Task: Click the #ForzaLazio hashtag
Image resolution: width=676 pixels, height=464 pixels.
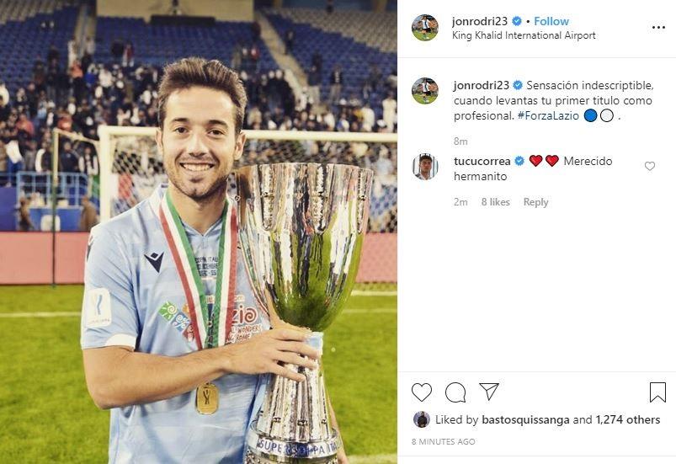Action: point(548,115)
